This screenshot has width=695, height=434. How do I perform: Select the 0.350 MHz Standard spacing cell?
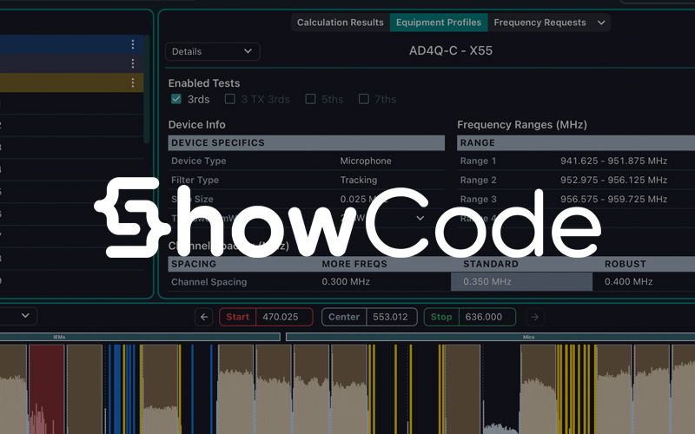[x=521, y=281]
